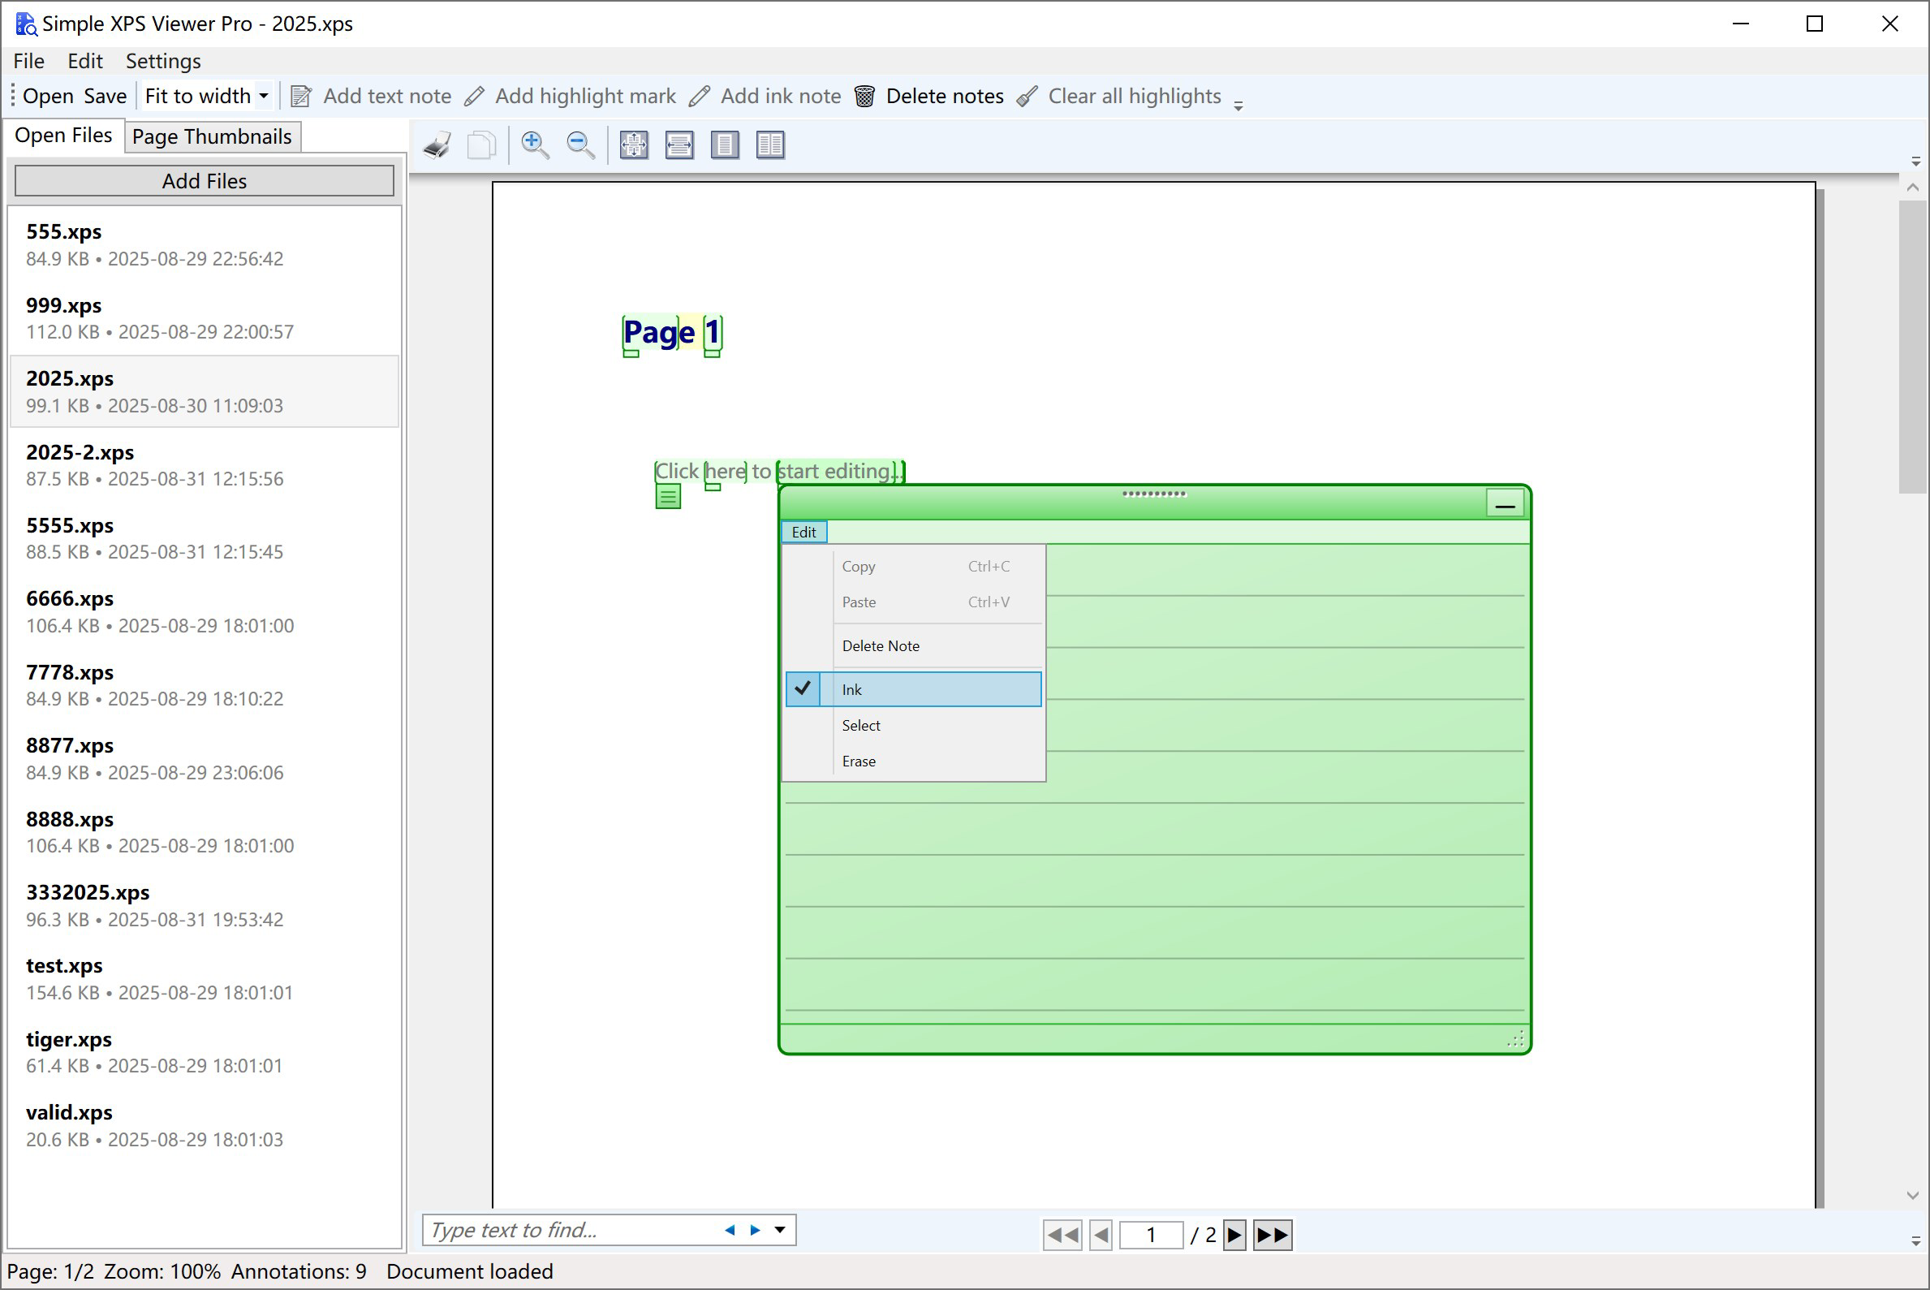
Task: Click the Add Files button
Action: 204,181
